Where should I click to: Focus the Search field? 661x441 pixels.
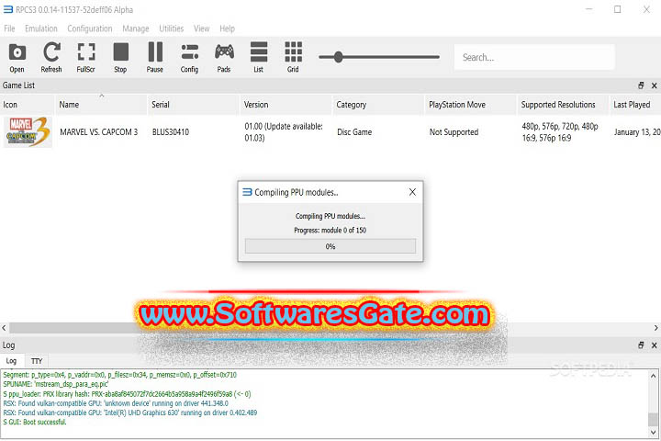coord(534,57)
